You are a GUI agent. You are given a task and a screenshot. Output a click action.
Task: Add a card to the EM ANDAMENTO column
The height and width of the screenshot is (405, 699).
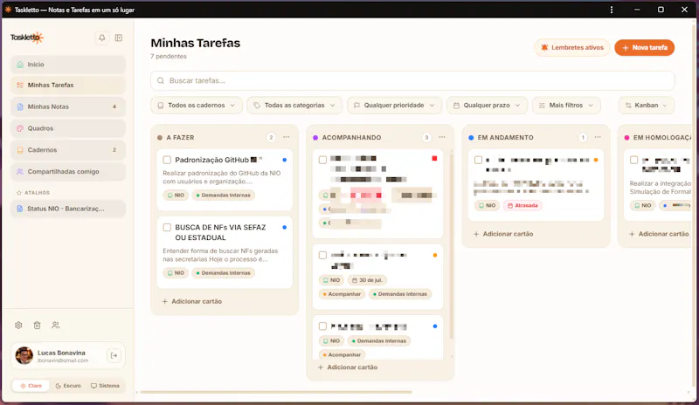(x=503, y=234)
